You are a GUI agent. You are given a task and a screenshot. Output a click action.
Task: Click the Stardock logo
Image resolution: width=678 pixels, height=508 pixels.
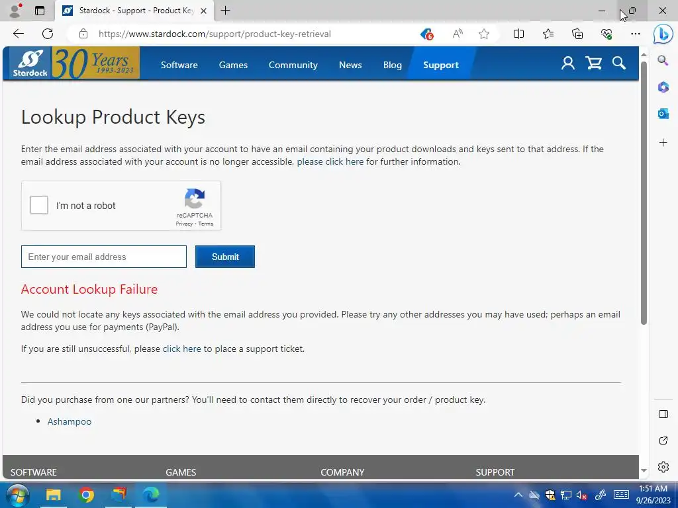coord(30,63)
